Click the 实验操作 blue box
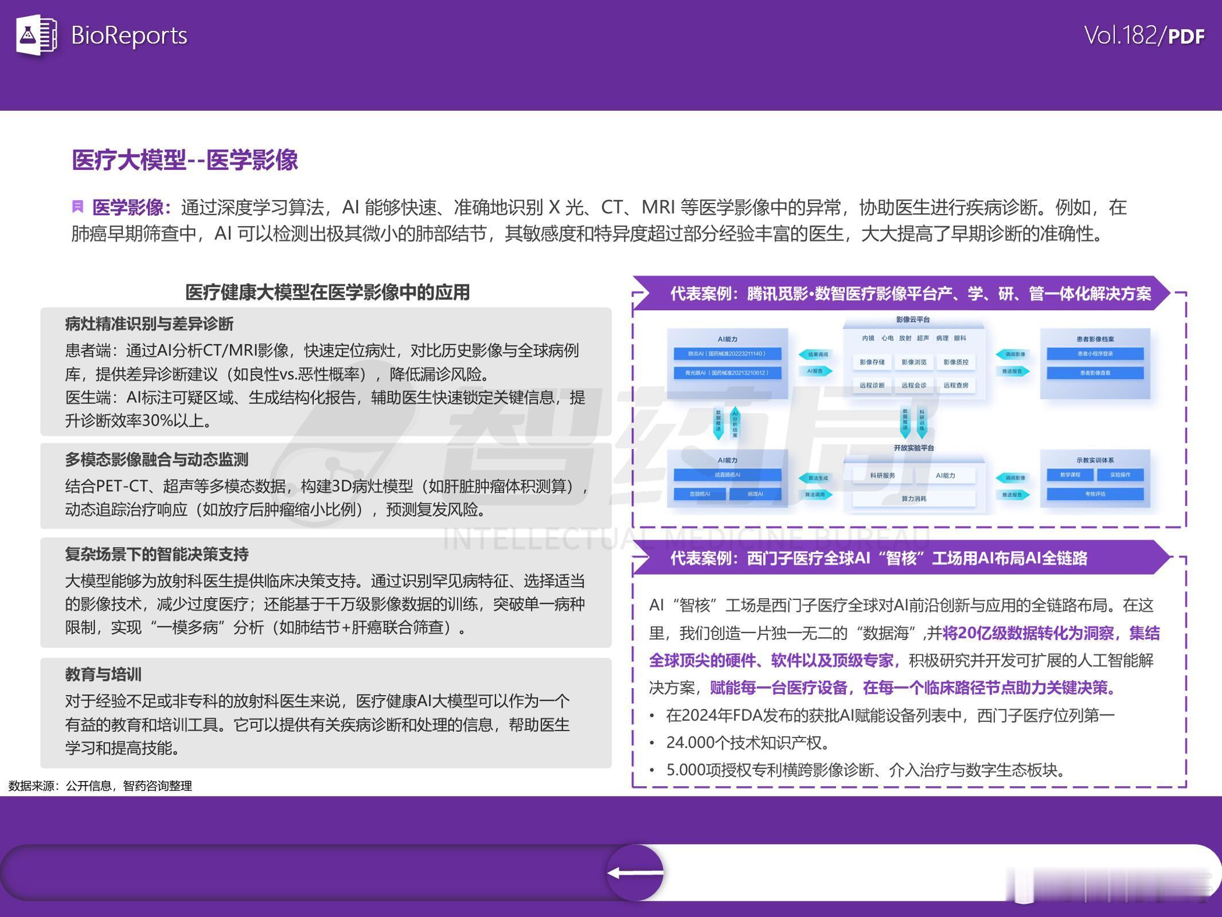Viewport: 1222px width, 917px height. click(x=1120, y=475)
